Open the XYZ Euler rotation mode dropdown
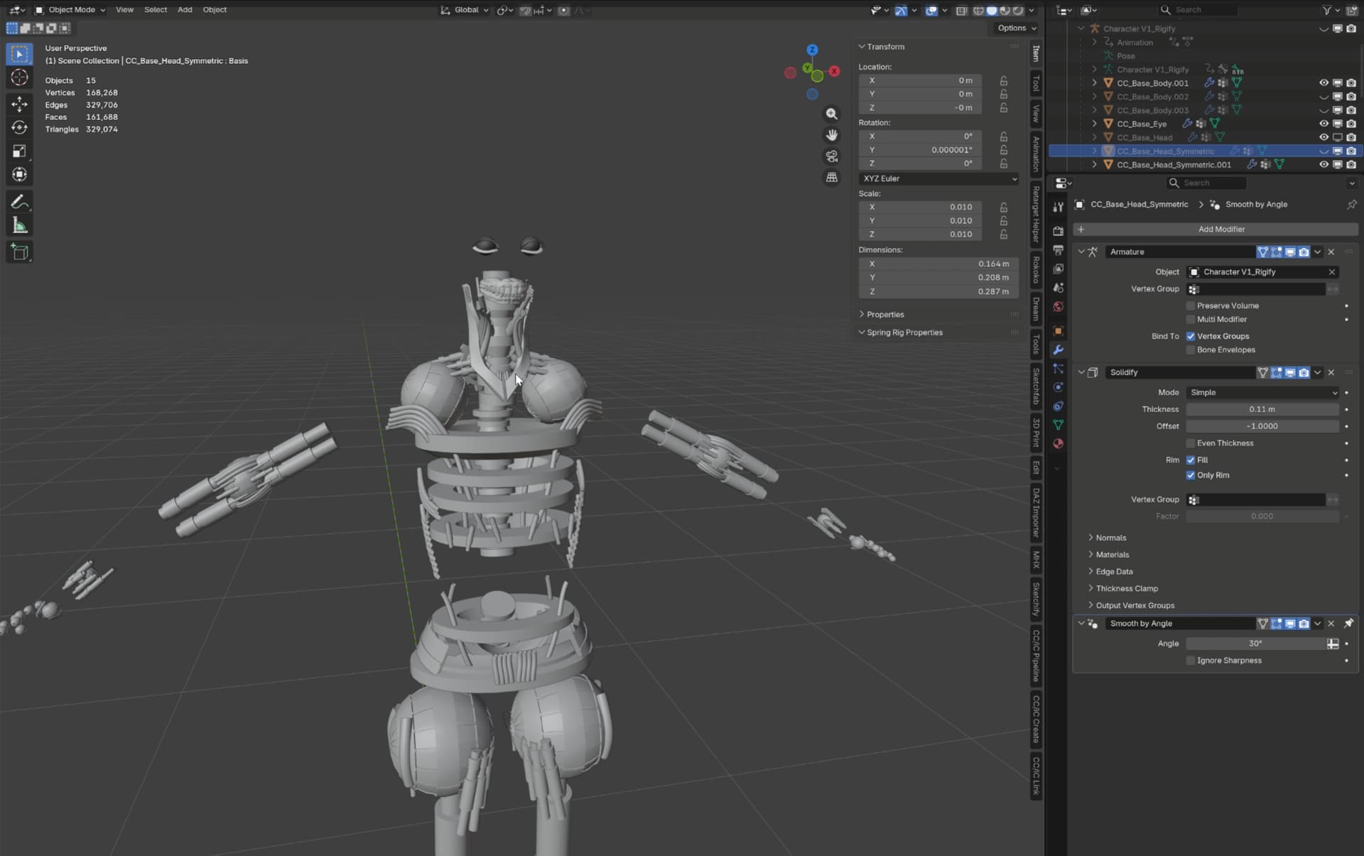 (939, 178)
